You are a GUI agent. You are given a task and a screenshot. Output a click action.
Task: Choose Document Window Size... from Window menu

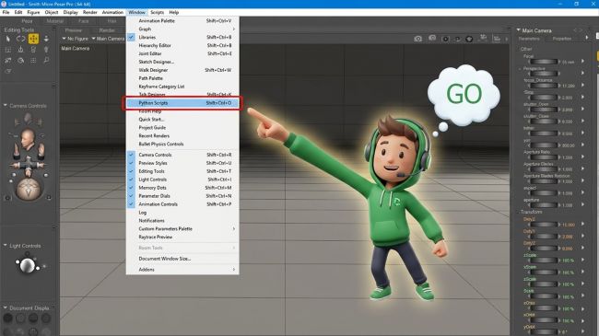click(182, 259)
